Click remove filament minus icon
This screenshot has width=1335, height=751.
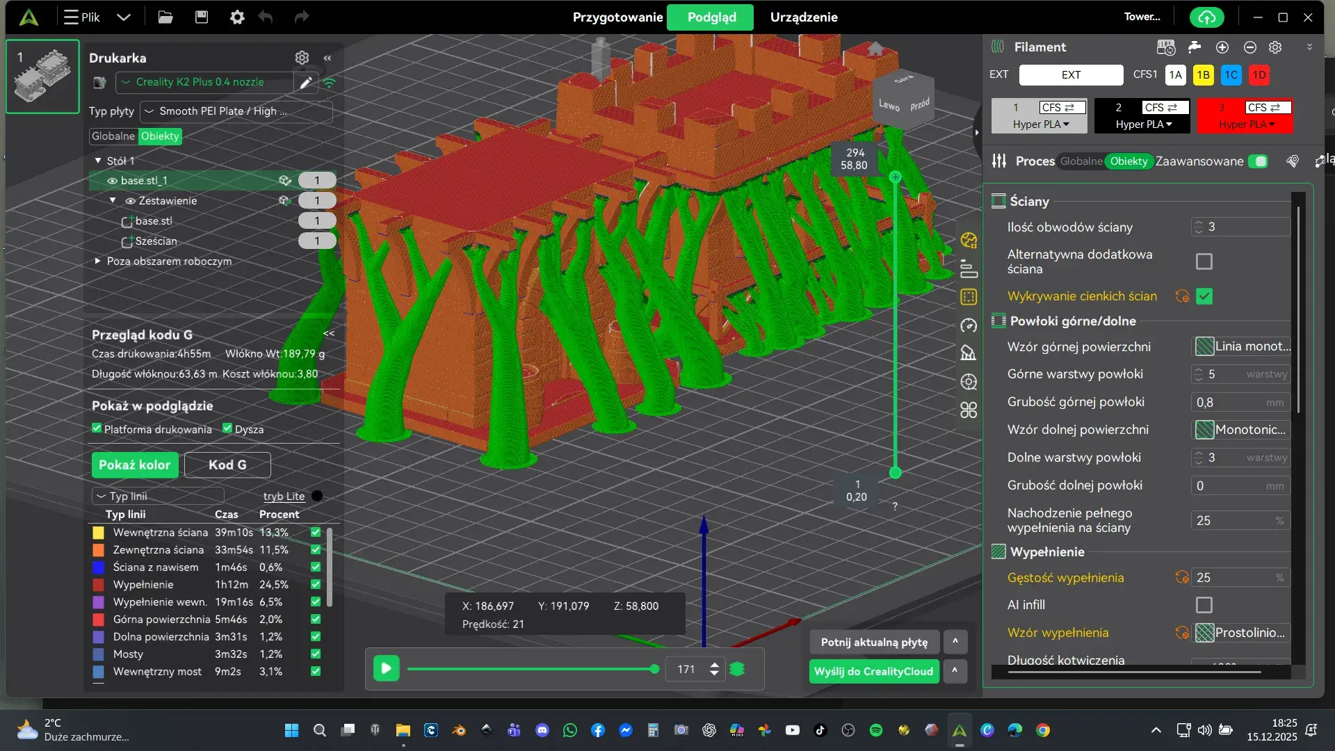tap(1249, 47)
